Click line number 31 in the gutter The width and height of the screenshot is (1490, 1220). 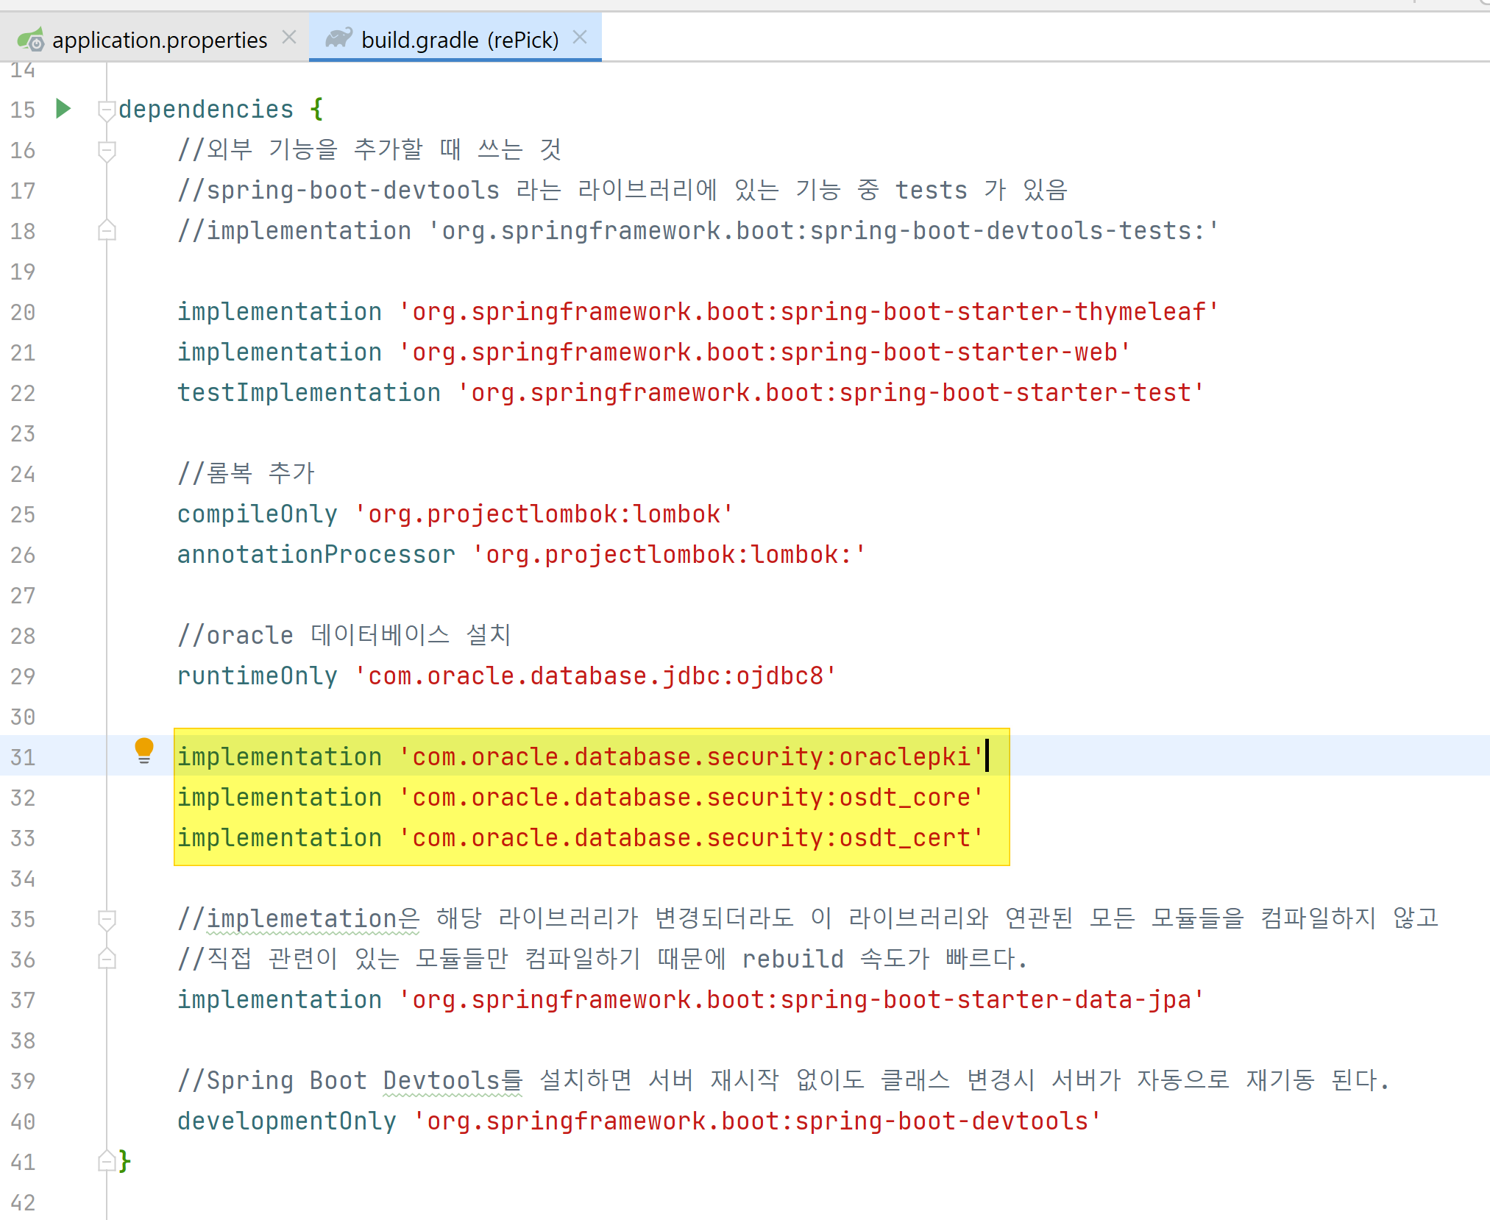23,757
